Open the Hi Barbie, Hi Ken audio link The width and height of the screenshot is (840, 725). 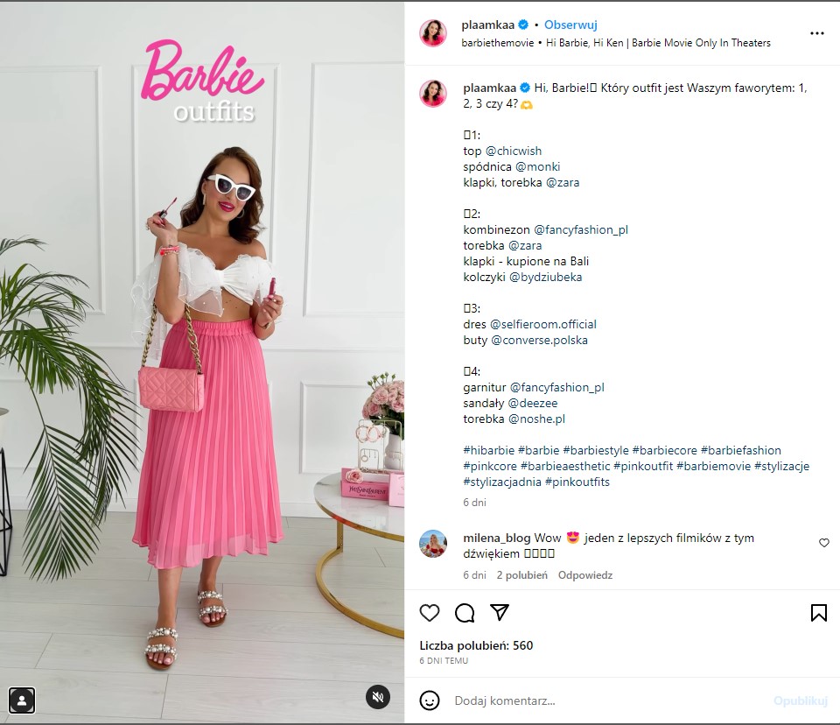coord(658,43)
